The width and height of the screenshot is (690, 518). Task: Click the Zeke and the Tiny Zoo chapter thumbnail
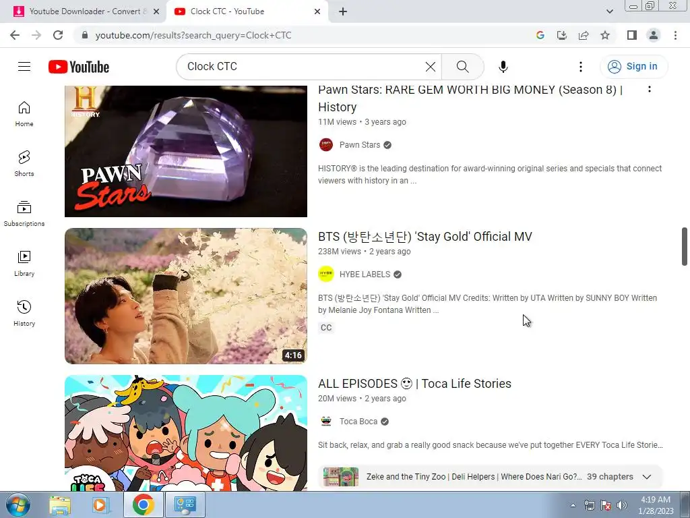click(340, 477)
